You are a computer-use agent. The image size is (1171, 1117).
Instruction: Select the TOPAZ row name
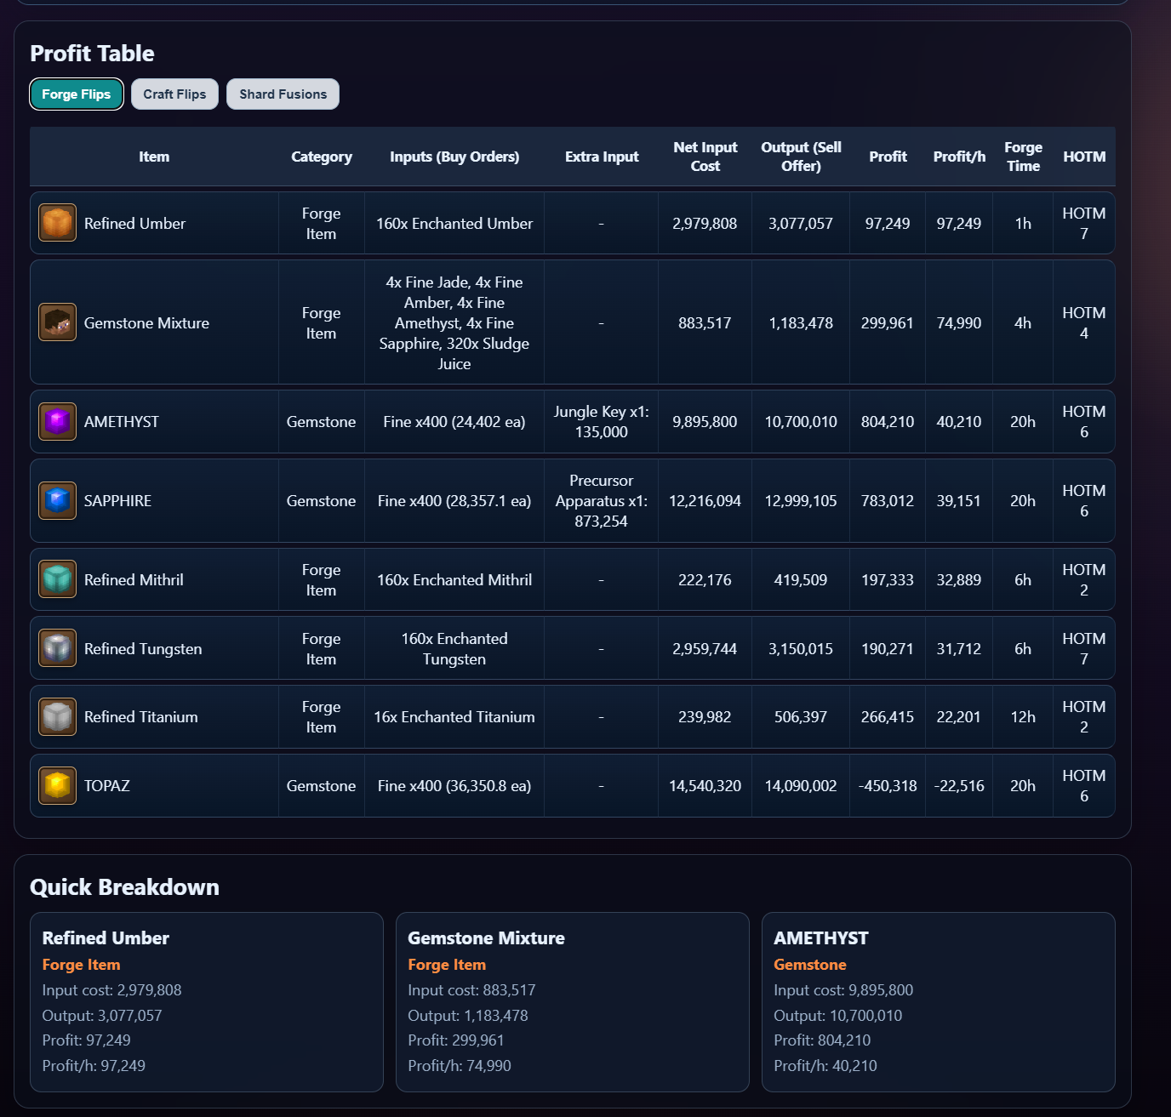pos(106,785)
